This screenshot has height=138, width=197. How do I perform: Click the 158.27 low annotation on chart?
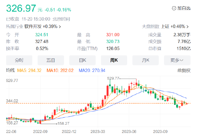(x=63, y=124)
